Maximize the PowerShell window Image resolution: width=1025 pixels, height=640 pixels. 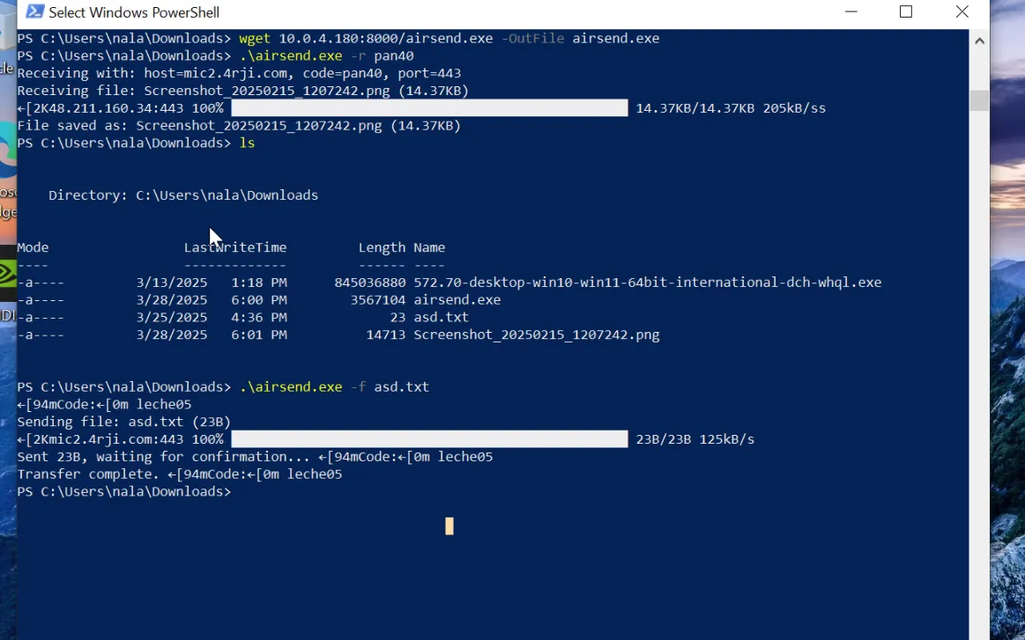905,12
